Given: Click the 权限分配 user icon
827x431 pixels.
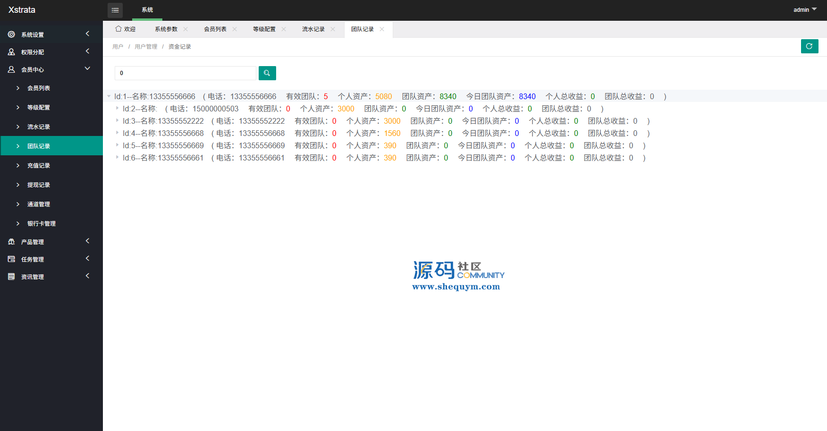Looking at the screenshot, I should 11,52.
